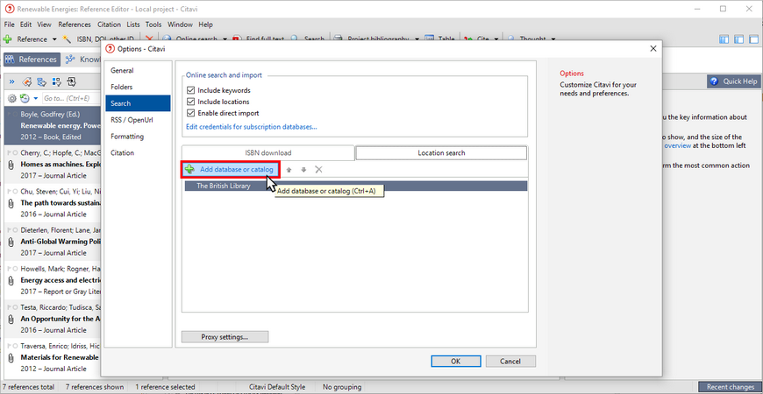763x394 pixels.
Task: Open the Lists menu in main window
Action: tap(132, 25)
